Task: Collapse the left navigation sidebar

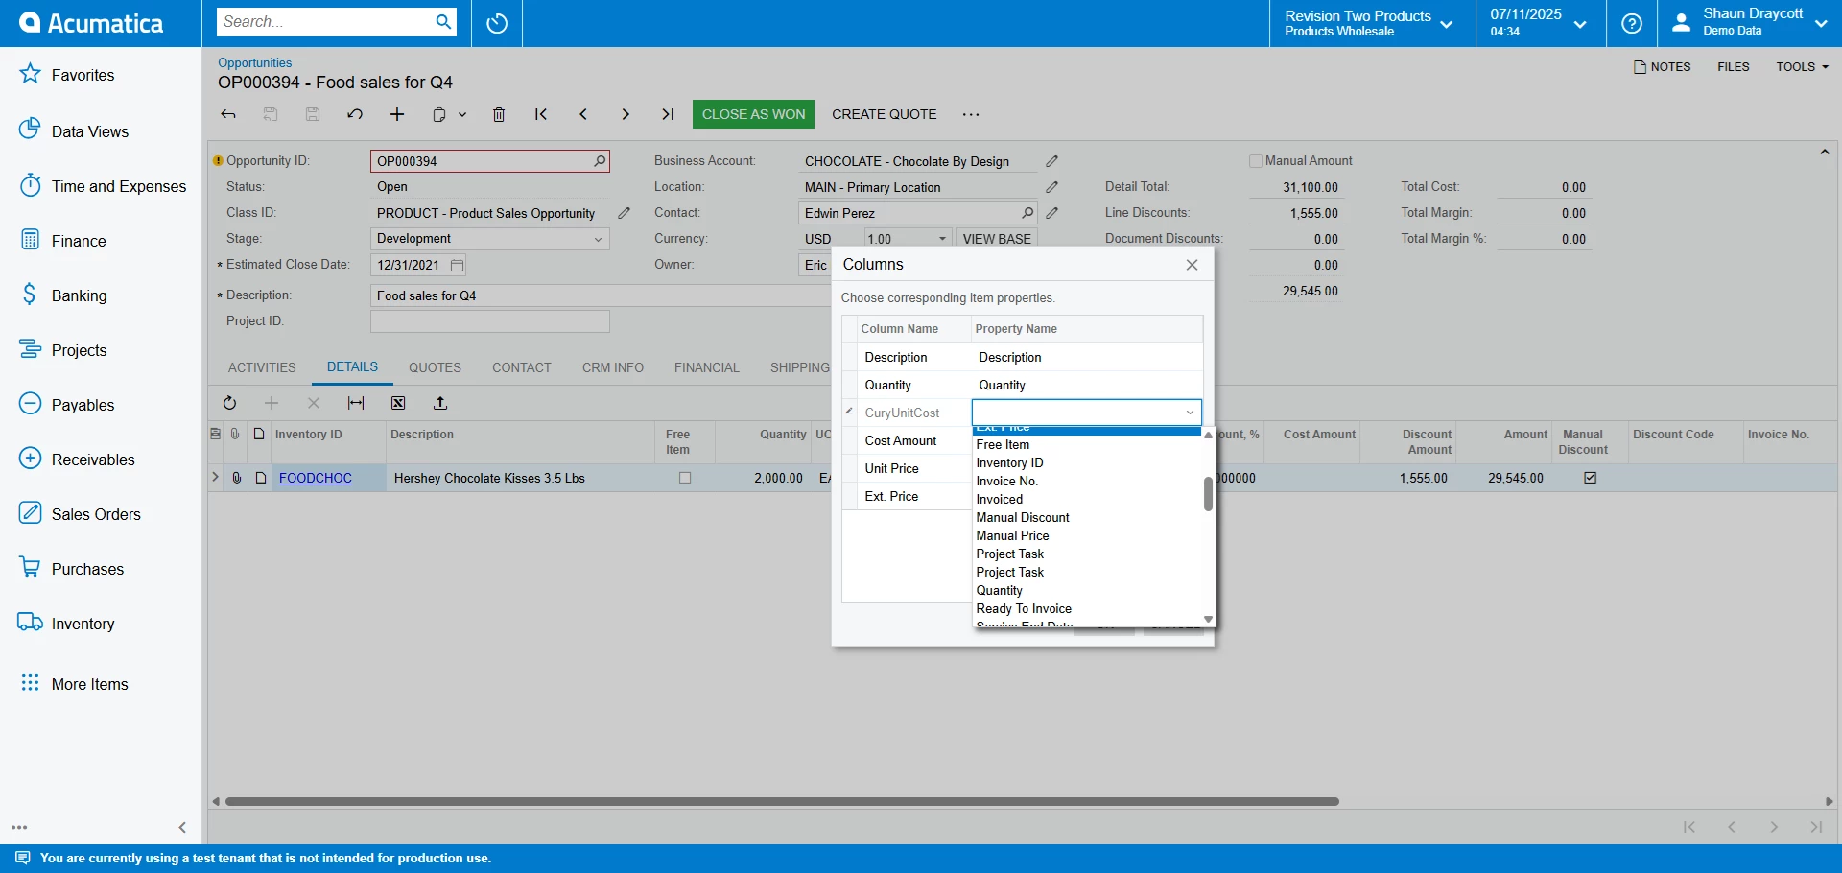Action: 182,827
